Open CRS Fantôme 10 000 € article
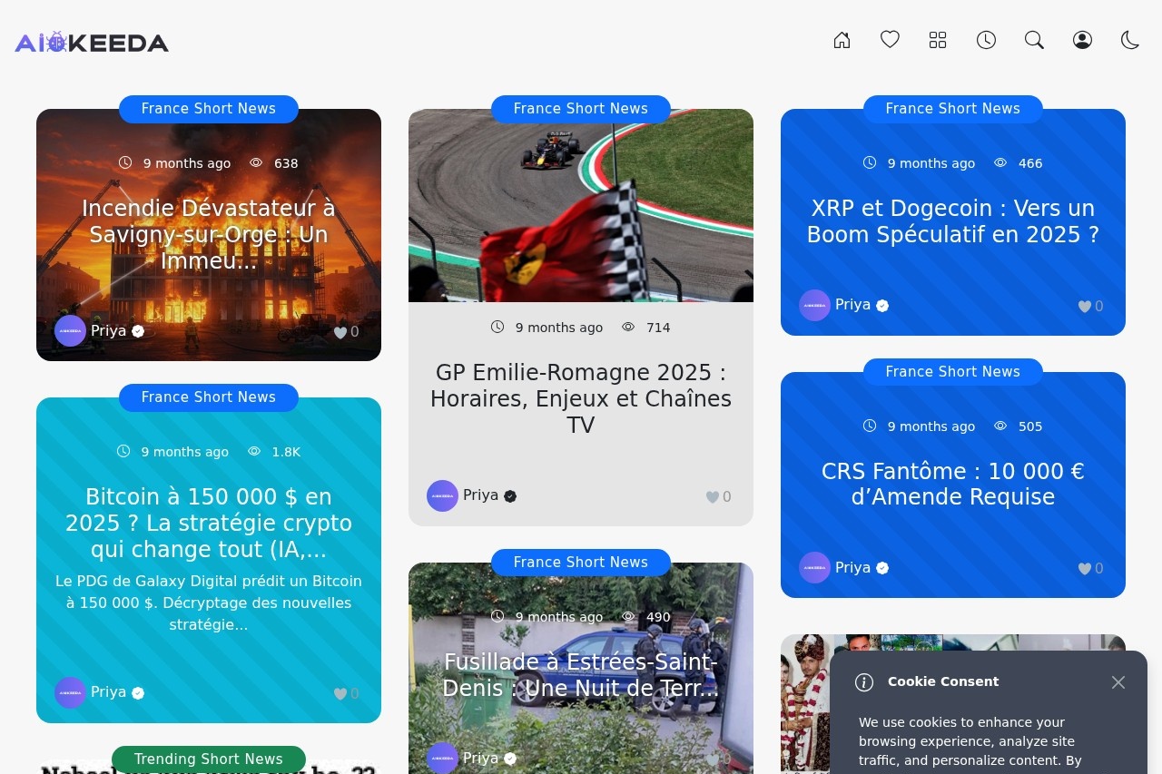This screenshot has height=774, width=1162. pos(953,484)
